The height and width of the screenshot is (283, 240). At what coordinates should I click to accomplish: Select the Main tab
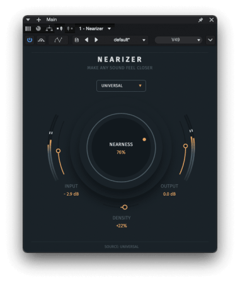tap(52, 19)
